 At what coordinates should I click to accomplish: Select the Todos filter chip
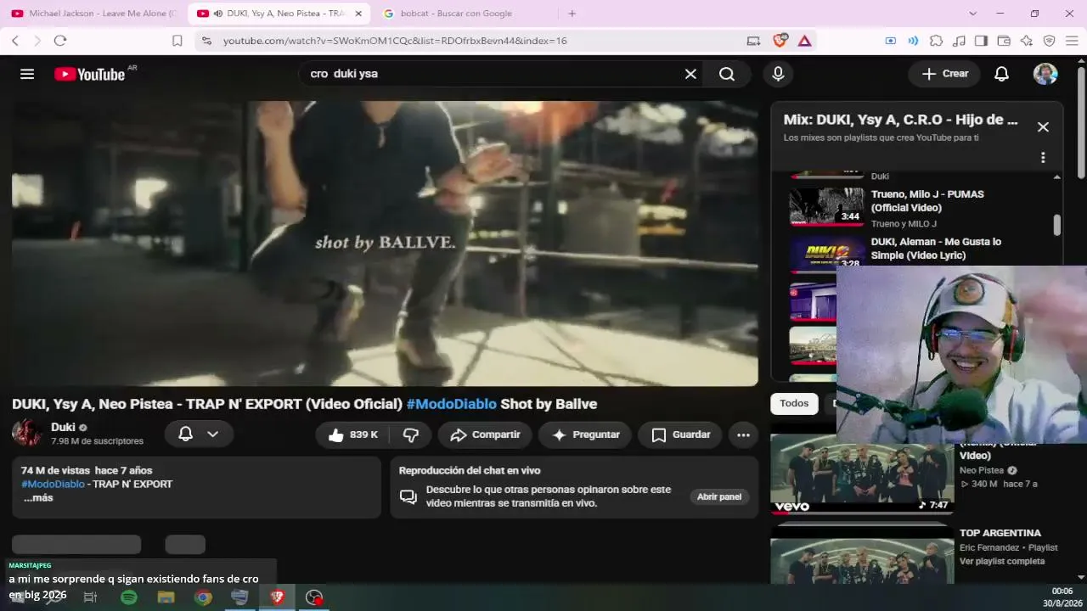(x=794, y=404)
